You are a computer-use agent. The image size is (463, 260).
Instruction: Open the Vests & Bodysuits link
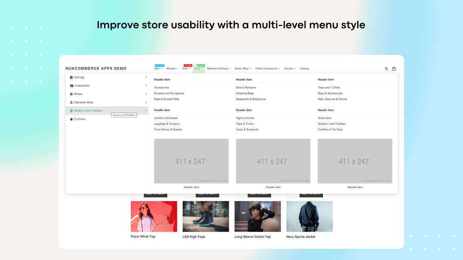(x=247, y=130)
